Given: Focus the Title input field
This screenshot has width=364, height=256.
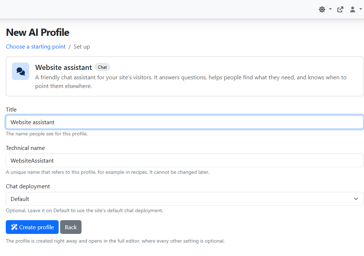Looking at the screenshot, I should (185, 122).
